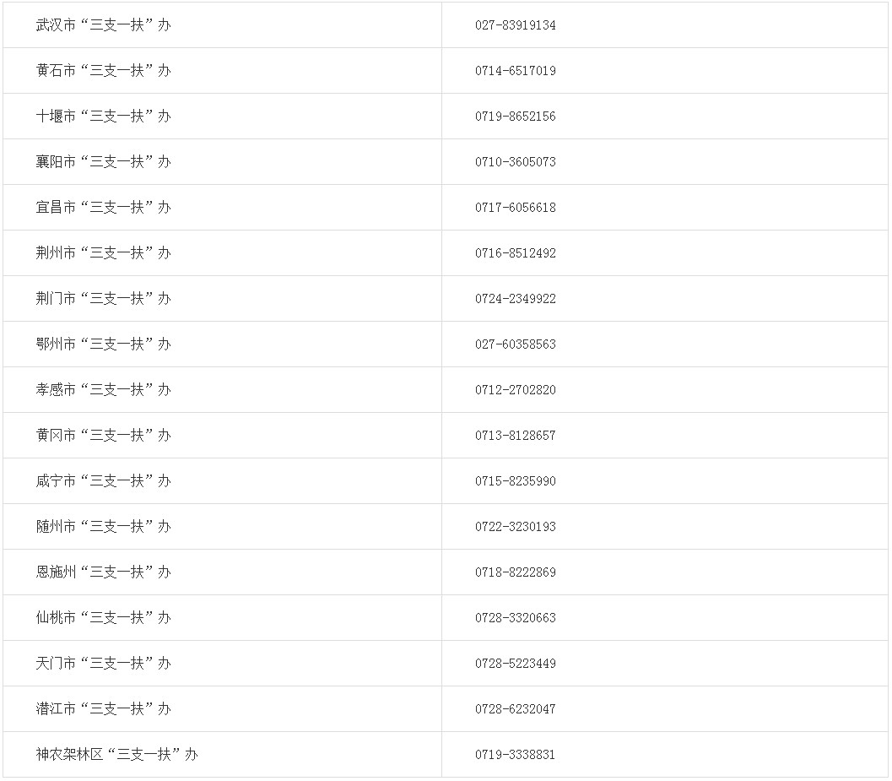Click phone number 027-60358563 for 鄂州市
Screen dimensions: 892x781
[516, 344]
